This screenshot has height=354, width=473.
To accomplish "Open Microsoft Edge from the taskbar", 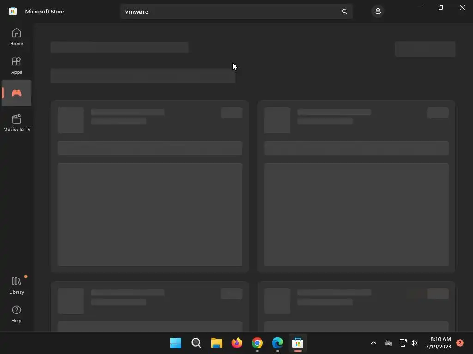I will 277,343.
